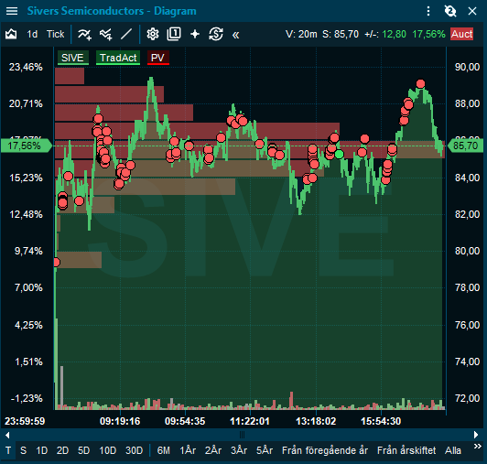Image resolution: width=487 pixels, height=464 pixels.
Task: Select the S timeframe tab
Action: (23, 450)
